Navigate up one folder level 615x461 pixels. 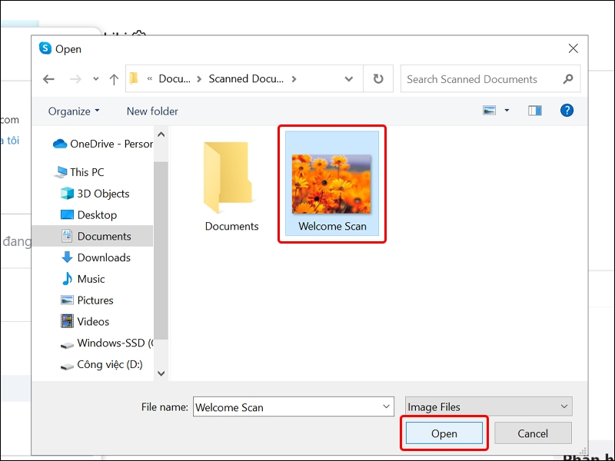click(x=114, y=78)
